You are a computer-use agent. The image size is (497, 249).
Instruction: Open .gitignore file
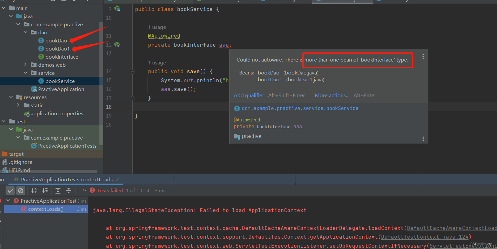pos(21,162)
